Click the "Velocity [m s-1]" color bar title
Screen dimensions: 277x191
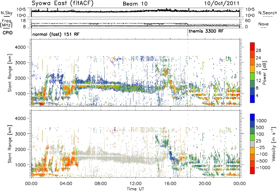[274, 144]
